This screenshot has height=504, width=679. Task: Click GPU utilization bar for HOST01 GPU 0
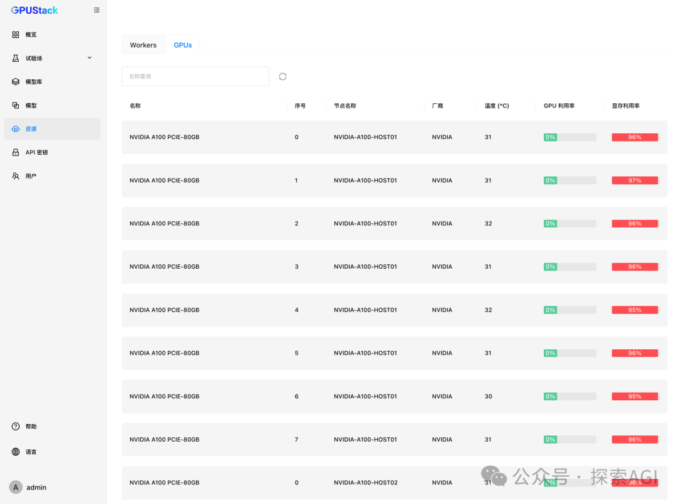[x=570, y=137]
